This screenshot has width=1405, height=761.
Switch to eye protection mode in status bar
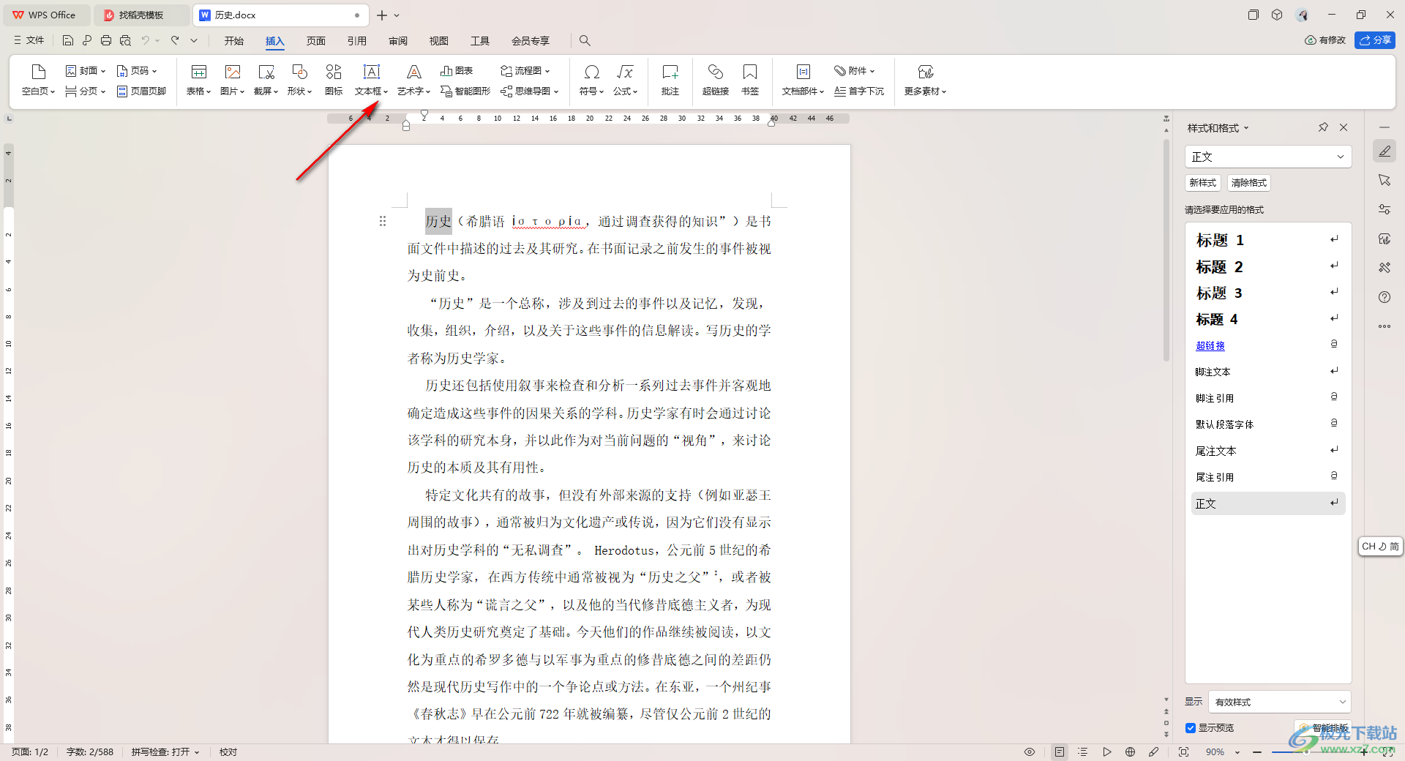[1030, 751]
